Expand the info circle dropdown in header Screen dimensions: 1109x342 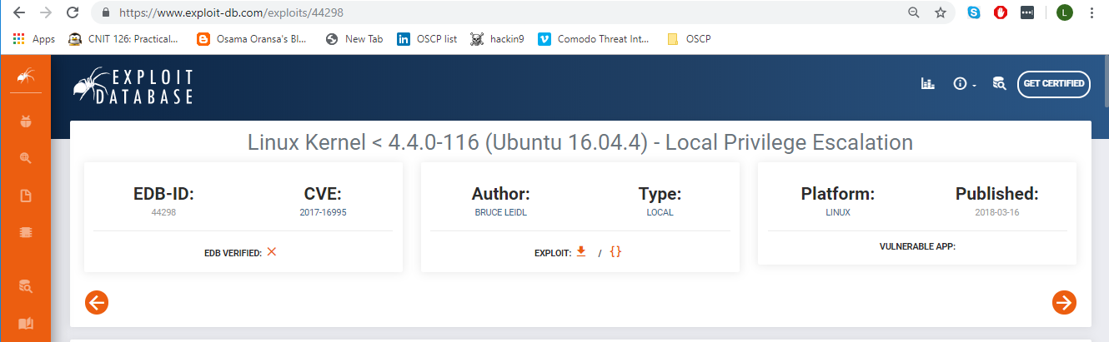963,84
